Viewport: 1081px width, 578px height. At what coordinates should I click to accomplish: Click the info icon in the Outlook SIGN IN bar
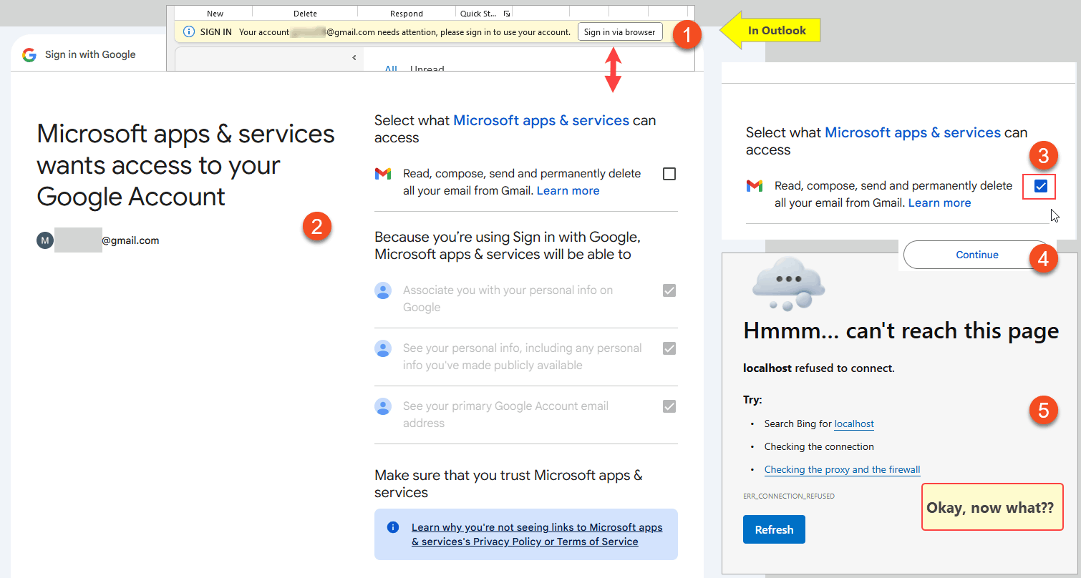tap(189, 32)
